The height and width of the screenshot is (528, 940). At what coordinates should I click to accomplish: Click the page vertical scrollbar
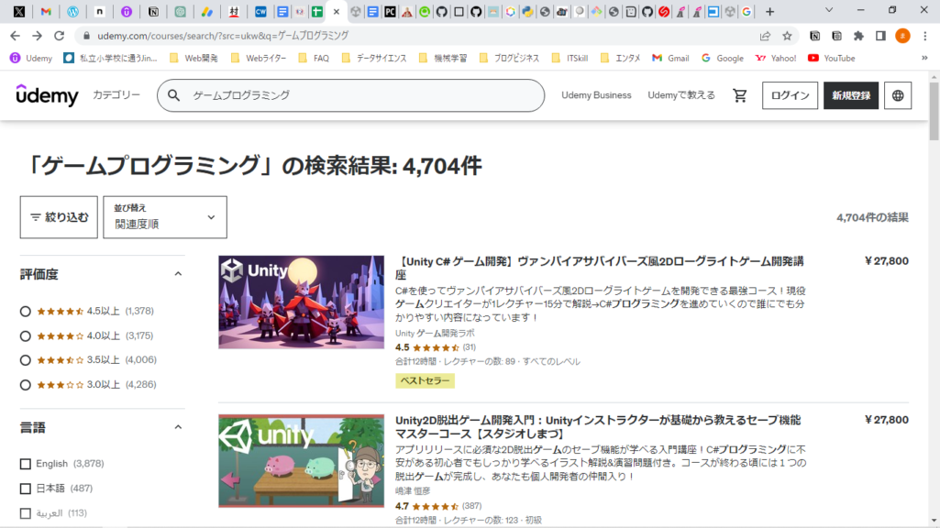point(934,112)
